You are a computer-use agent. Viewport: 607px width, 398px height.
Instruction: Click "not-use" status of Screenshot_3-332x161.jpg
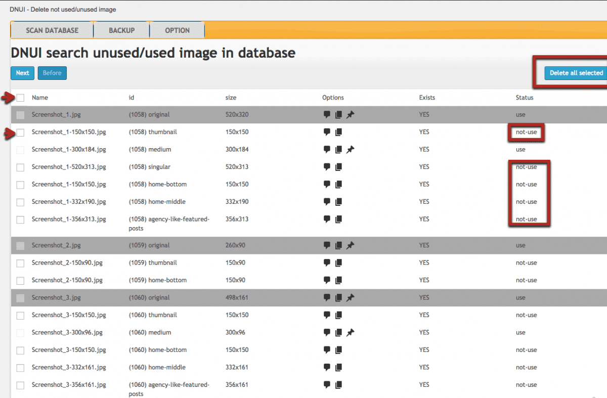coord(527,368)
